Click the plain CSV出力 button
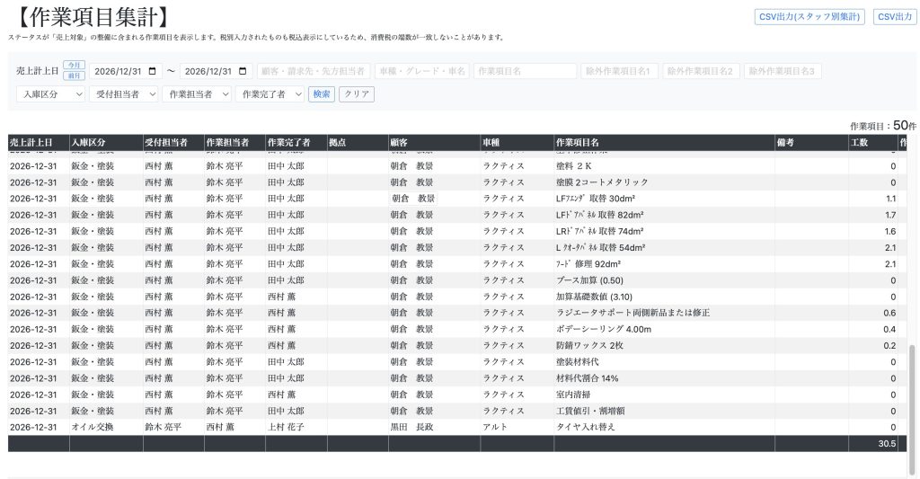 pos(894,16)
